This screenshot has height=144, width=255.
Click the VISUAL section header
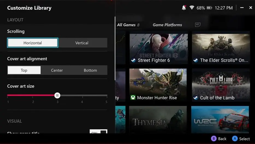click(x=14, y=121)
